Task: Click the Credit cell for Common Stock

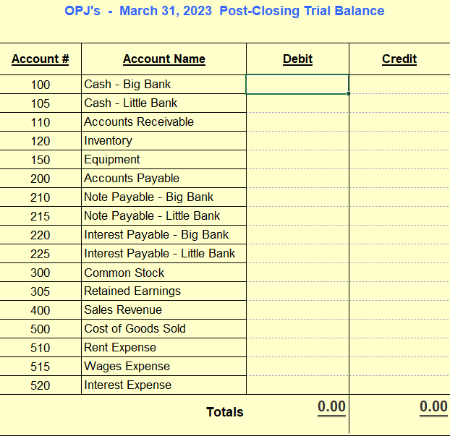Action: coord(399,273)
